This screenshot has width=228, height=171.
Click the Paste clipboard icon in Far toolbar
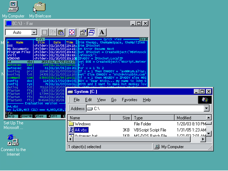click(x=61, y=32)
